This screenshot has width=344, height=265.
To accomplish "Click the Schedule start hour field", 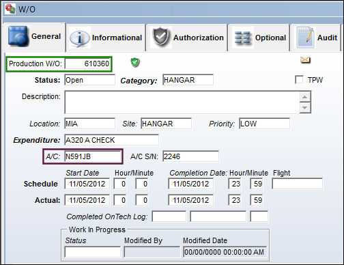I will tap(120, 184).
